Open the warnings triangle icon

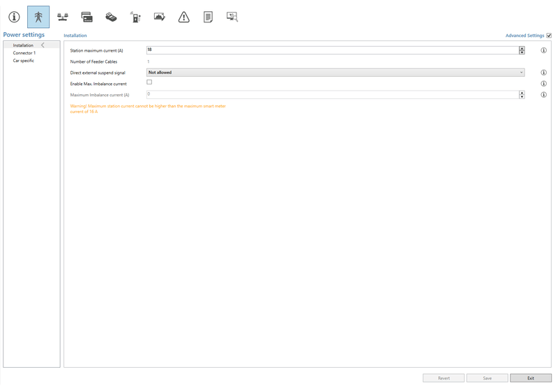click(183, 17)
